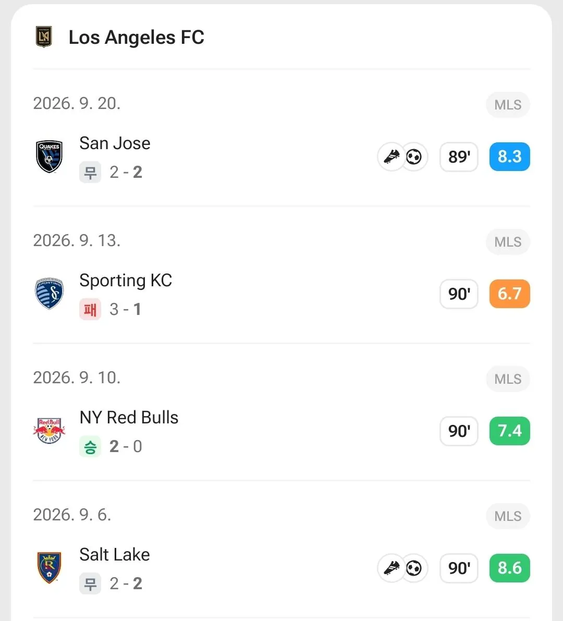This screenshot has width=563, height=621.
Task: Open the Sporting KC match name
Action: click(x=126, y=281)
